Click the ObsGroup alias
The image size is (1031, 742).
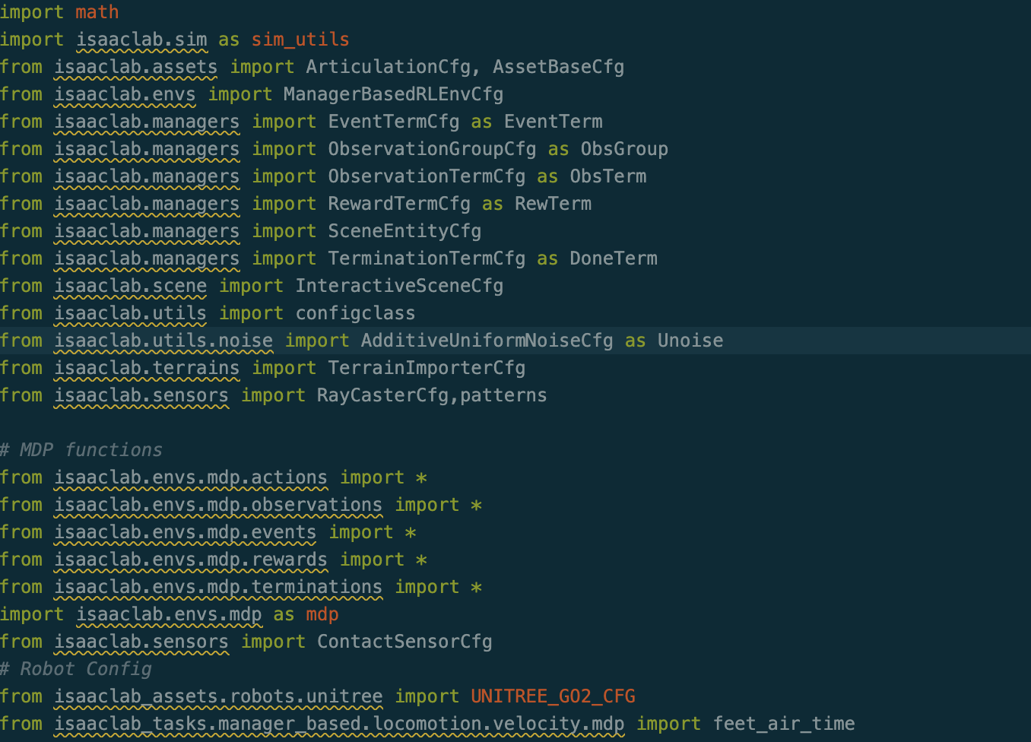624,149
